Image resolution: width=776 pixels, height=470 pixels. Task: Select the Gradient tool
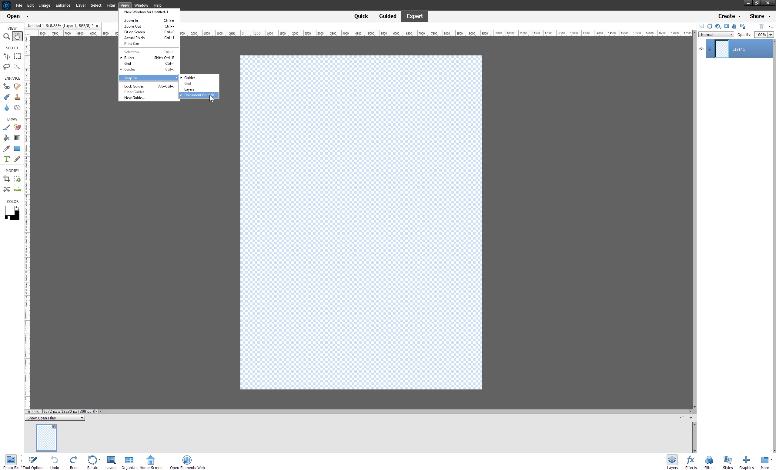(x=17, y=138)
